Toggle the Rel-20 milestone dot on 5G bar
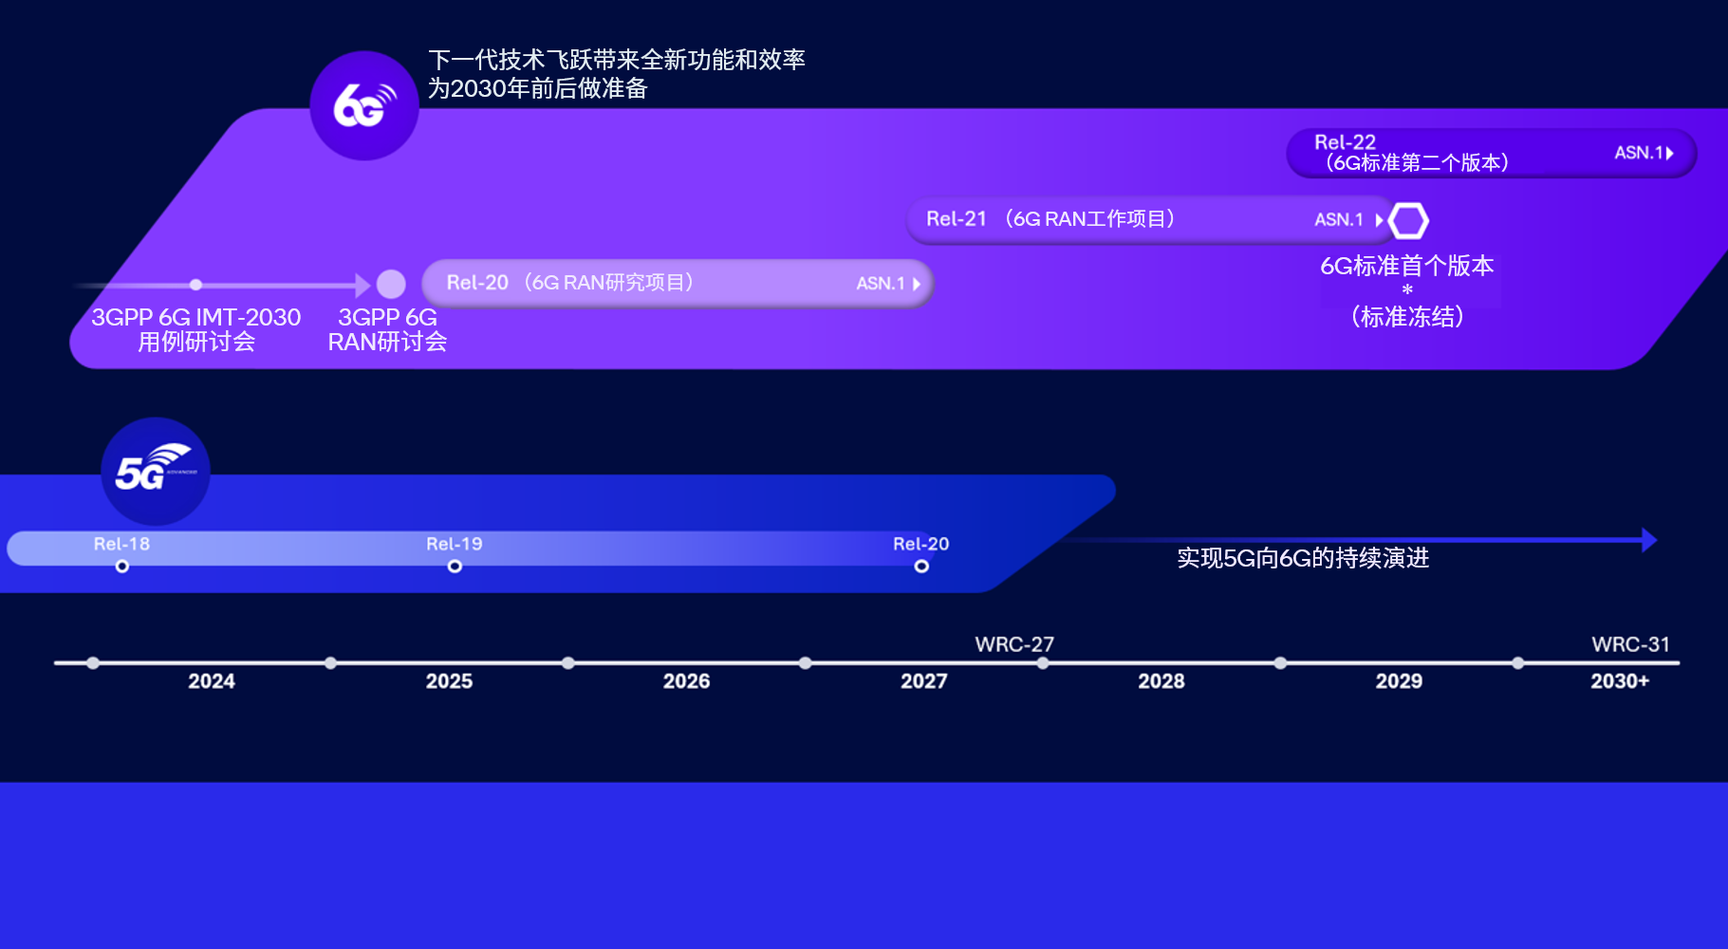The image size is (1728, 949). pos(921,565)
